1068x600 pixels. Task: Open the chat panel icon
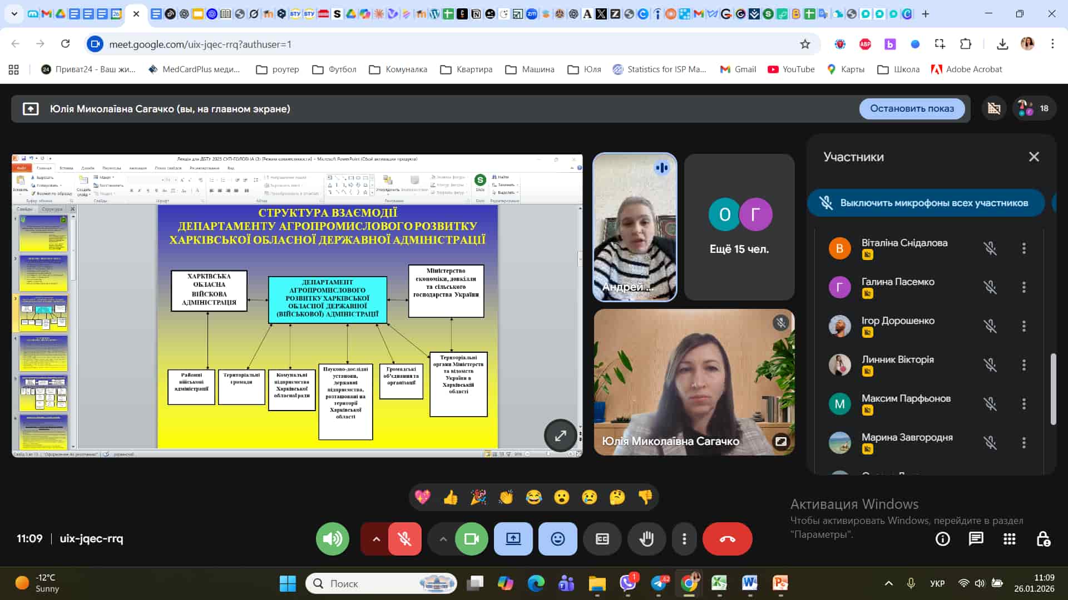tap(976, 539)
